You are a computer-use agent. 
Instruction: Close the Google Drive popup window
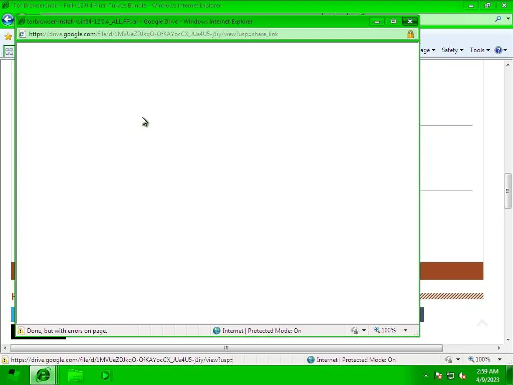410,21
